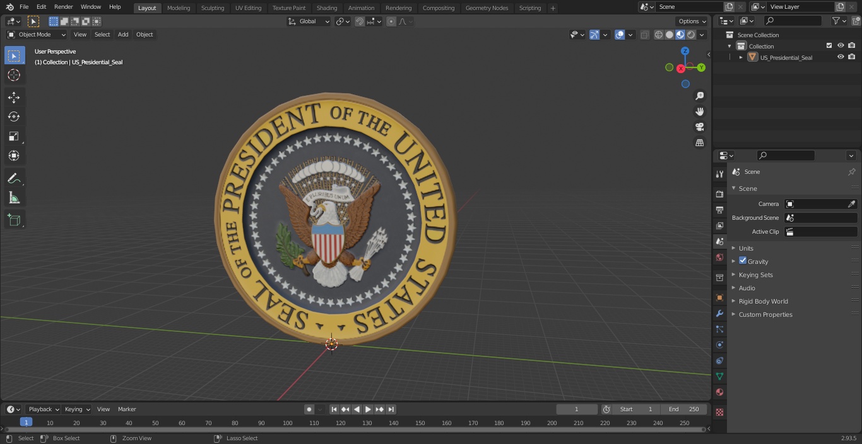Viewport: 862px width, 444px height.
Task: Open the timeline Marker menu
Action: [127, 409]
